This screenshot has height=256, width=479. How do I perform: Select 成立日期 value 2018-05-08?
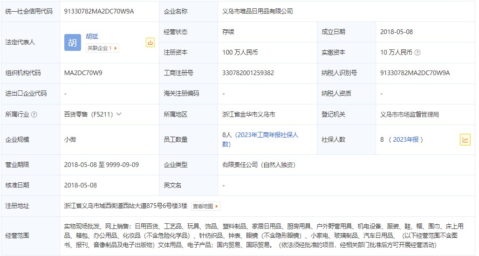click(x=397, y=32)
